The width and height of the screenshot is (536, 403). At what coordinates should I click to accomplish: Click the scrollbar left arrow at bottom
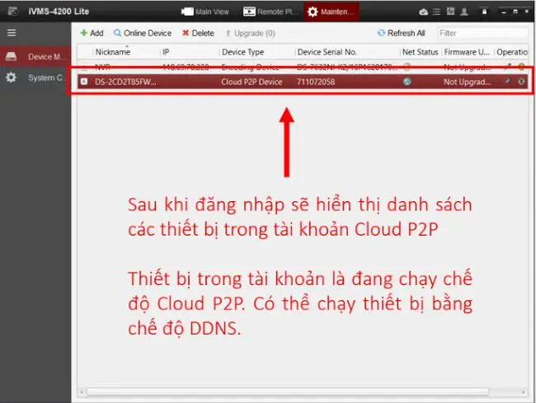click(x=82, y=392)
